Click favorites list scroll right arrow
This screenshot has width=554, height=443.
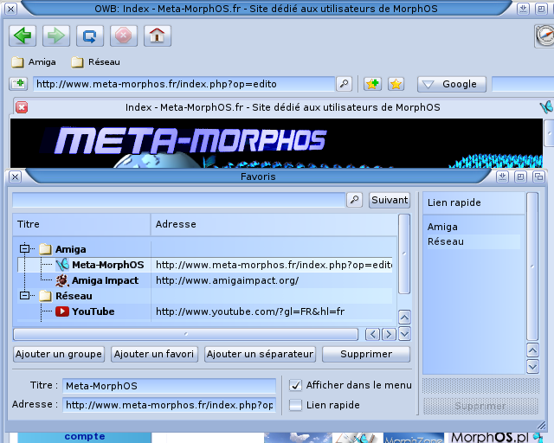389,334
